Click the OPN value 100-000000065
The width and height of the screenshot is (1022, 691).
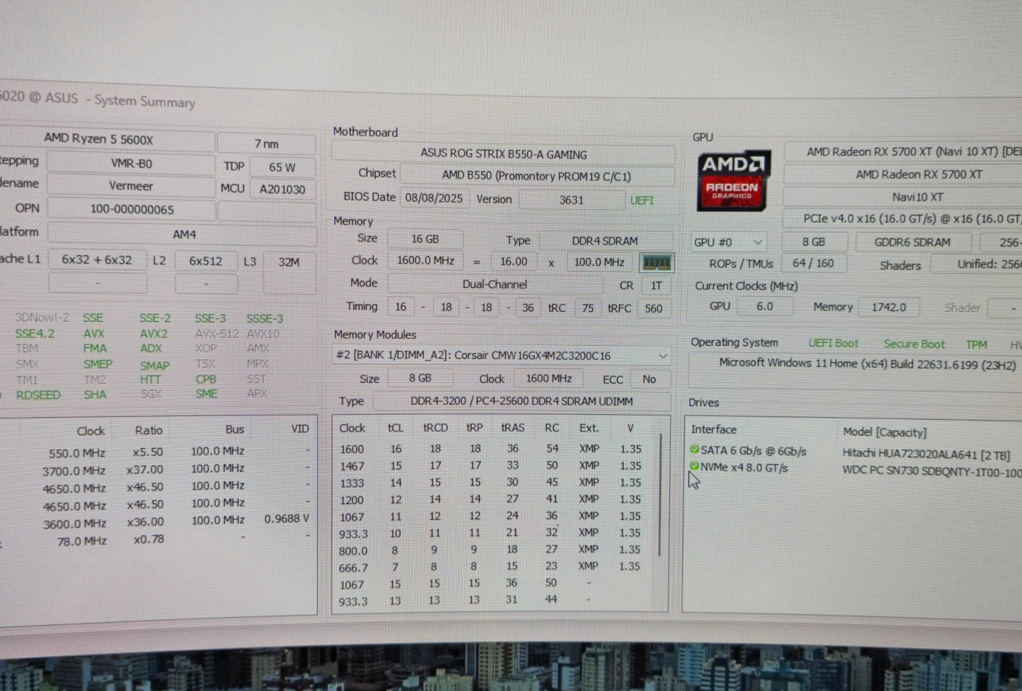[132, 210]
